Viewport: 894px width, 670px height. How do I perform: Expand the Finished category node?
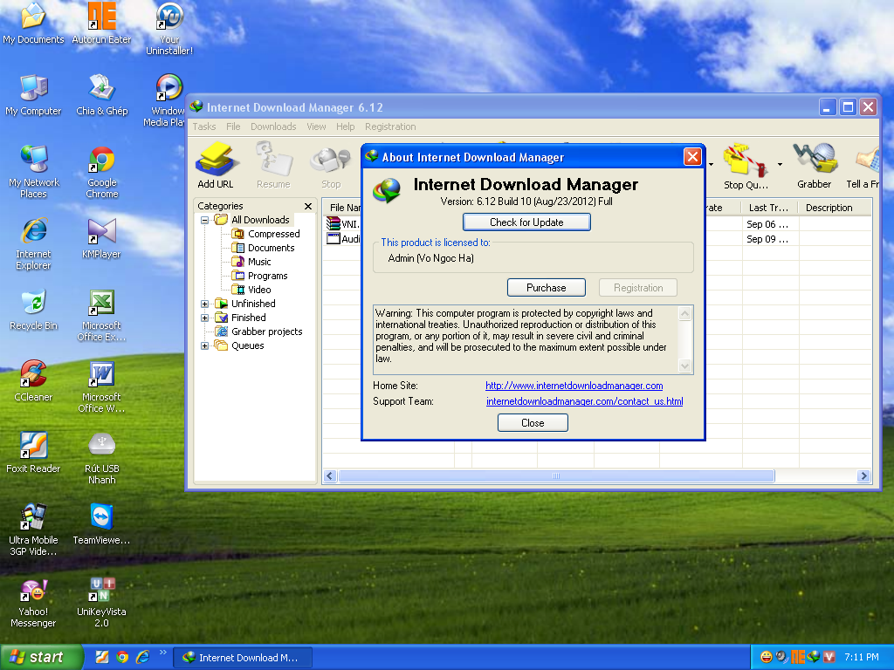204,318
